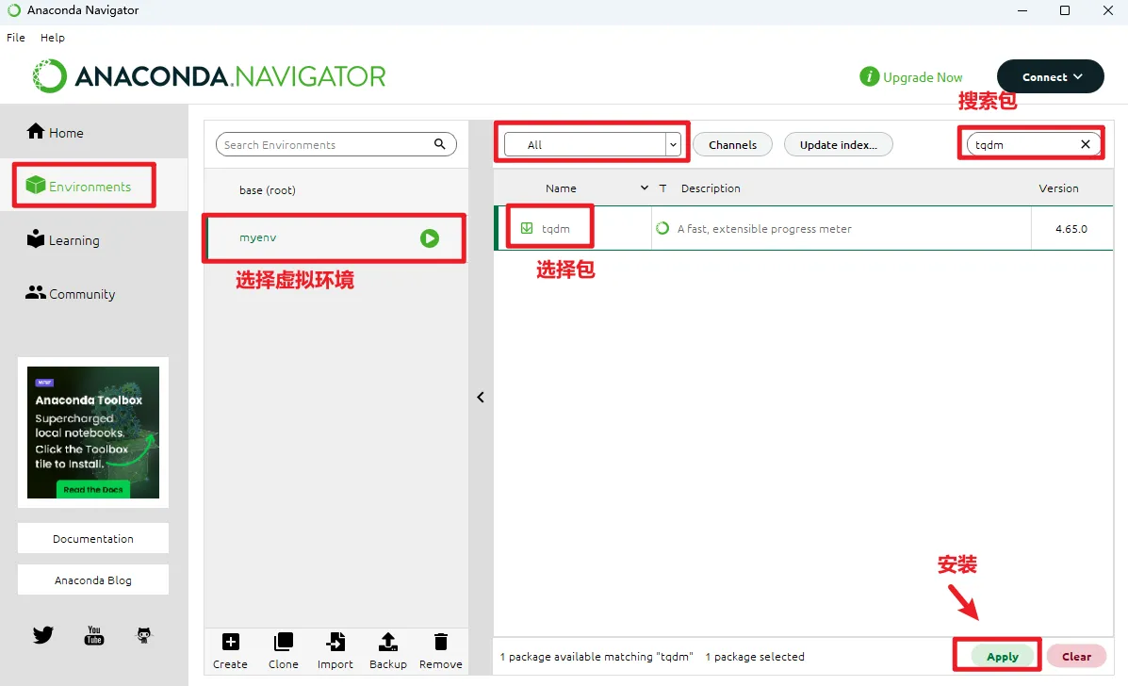
Task: Toggle the tqdm package checkbox
Action: (x=527, y=228)
